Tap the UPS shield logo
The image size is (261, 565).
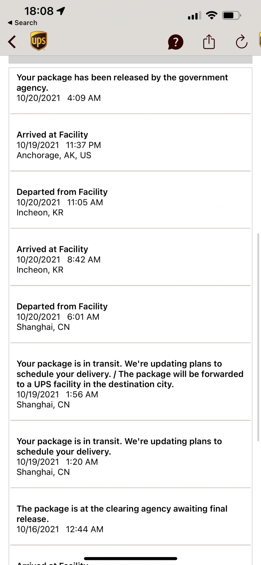tap(39, 41)
